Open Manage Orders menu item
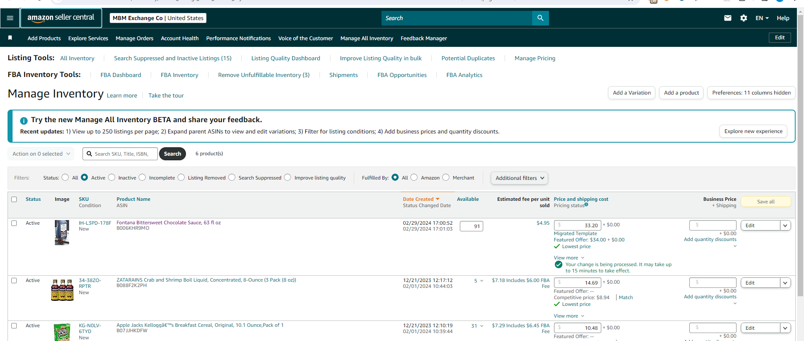This screenshot has height=341, width=804. [x=134, y=38]
